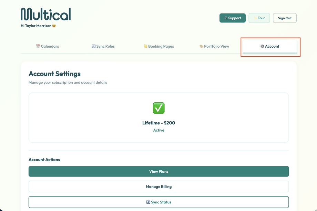
Task: Click the 'Account Actions' heading
Action: click(x=44, y=160)
